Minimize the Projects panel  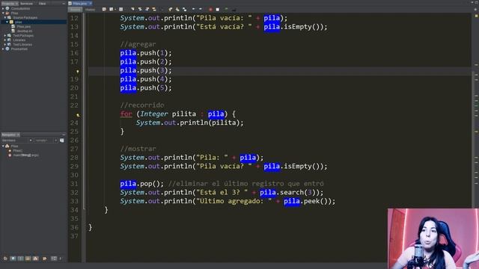tap(64, 3)
